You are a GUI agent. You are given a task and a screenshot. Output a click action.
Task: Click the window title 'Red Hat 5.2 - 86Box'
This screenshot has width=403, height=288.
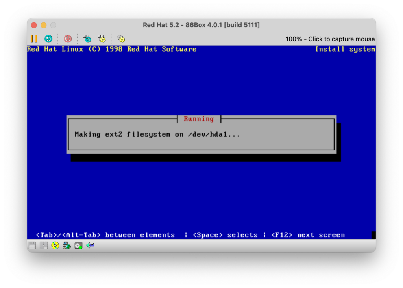(x=174, y=25)
